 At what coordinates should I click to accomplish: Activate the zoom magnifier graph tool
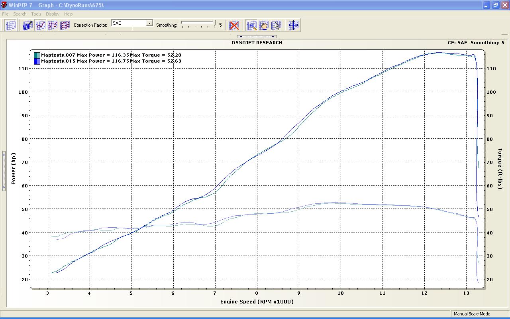pos(251,25)
